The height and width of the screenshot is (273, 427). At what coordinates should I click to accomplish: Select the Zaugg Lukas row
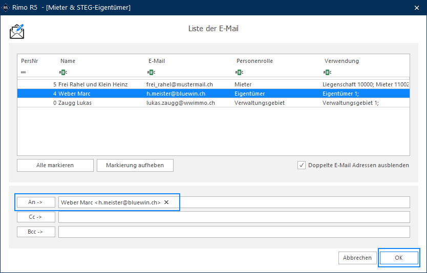213,103
